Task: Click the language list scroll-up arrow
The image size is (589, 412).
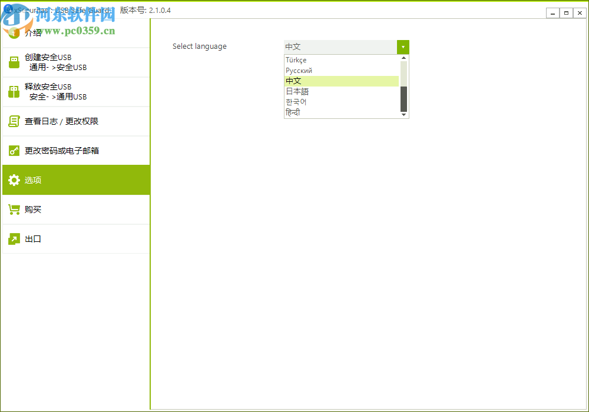Action: coord(404,58)
